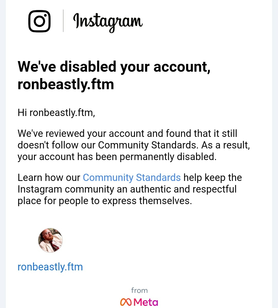Click the "We've disabled your account" heading
278x308 pixels.
pyautogui.click(x=114, y=67)
